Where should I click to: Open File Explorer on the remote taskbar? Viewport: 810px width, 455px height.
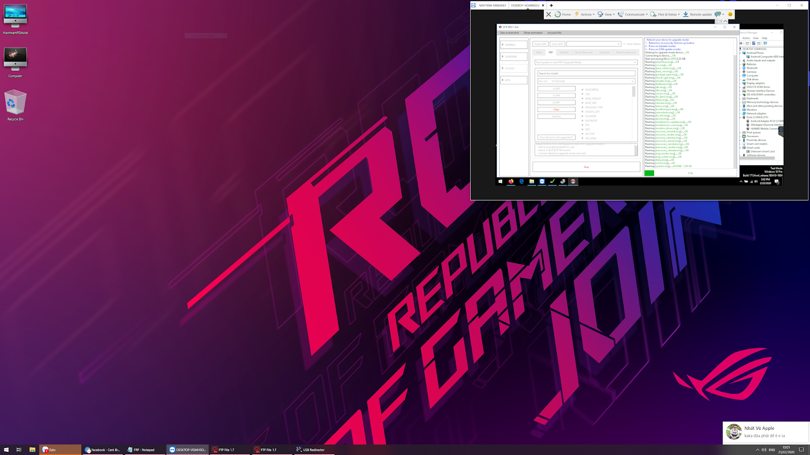tap(532, 181)
